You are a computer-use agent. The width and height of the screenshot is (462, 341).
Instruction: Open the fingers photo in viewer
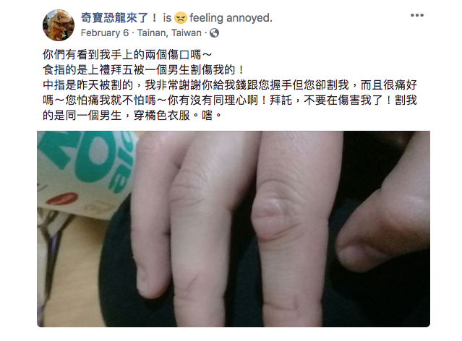coord(234,229)
